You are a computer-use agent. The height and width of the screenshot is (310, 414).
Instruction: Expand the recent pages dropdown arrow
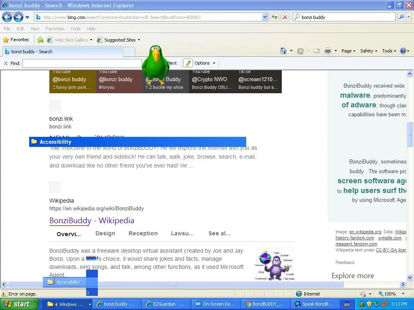click(27, 17)
